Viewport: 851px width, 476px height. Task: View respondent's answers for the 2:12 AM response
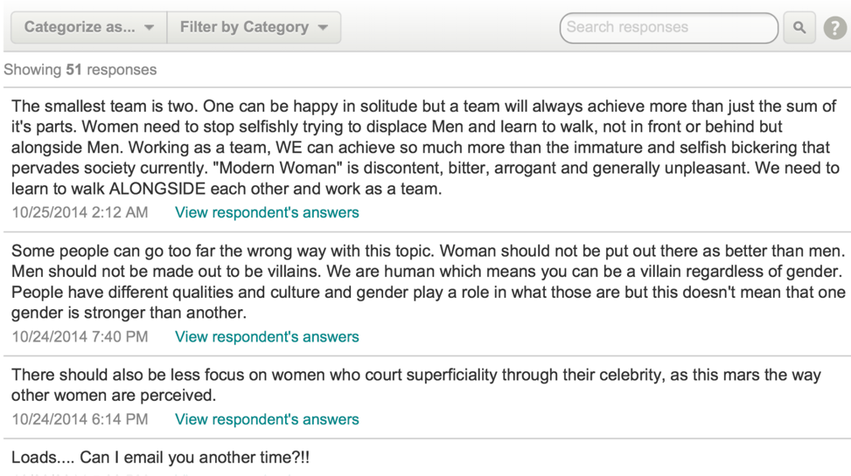[267, 212]
